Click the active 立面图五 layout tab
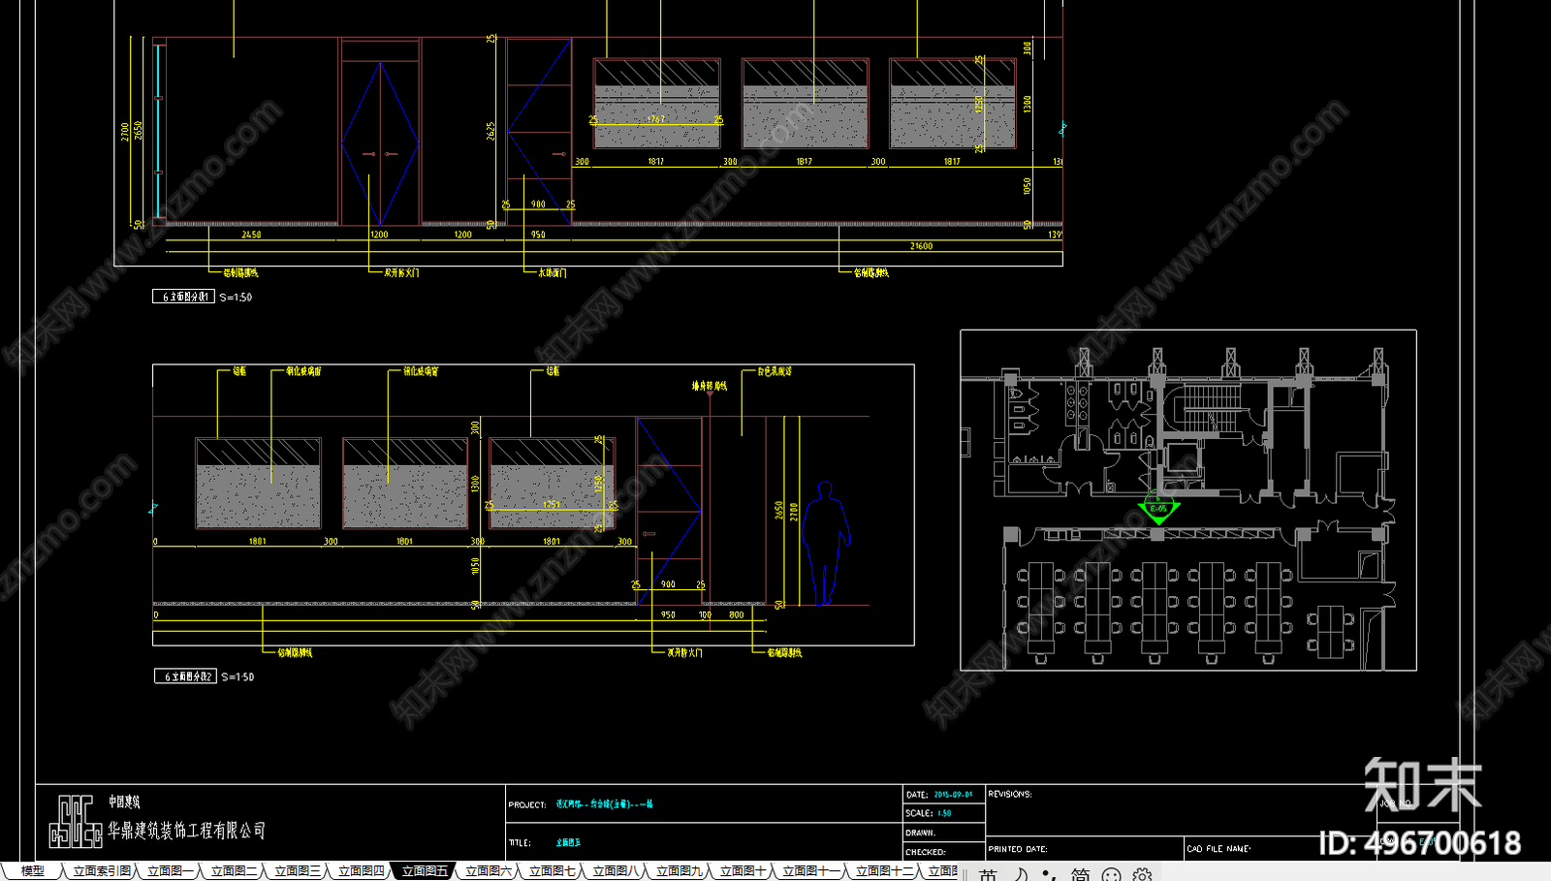1551x881 pixels. coord(425,871)
